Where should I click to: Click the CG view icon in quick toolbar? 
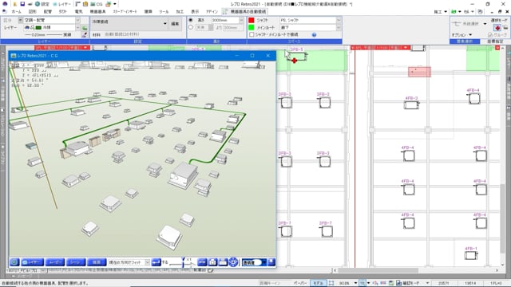(x=96, y=4)
